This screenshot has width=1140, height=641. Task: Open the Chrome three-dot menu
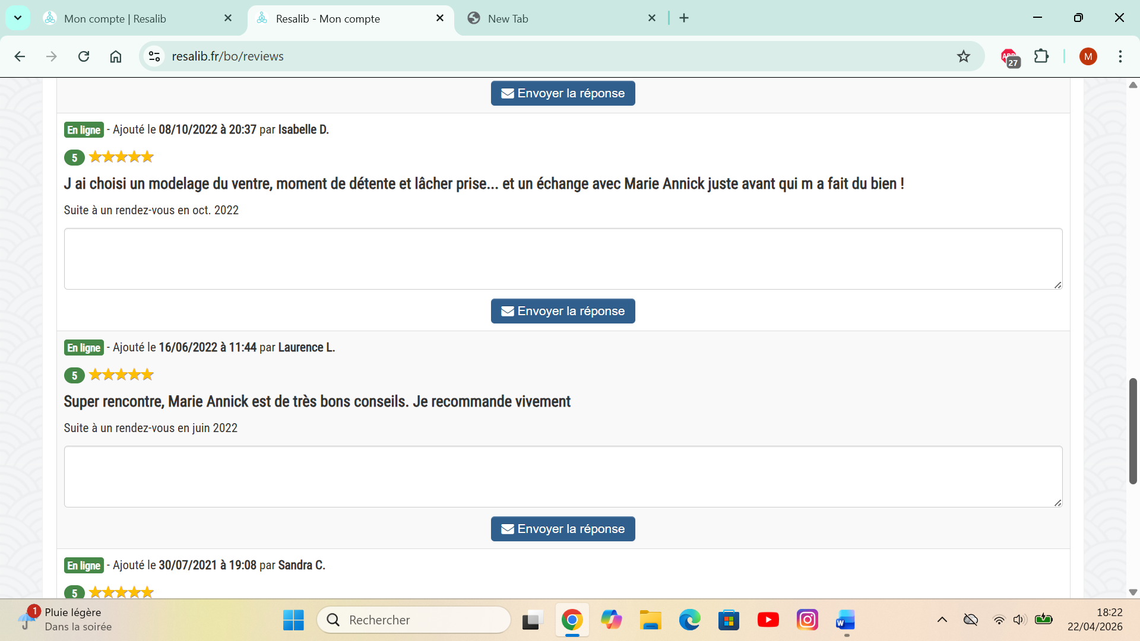[x=1120, y=56]
